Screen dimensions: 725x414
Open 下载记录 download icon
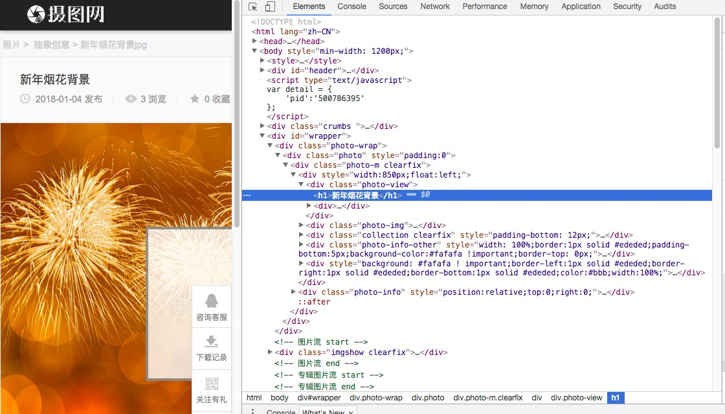pos(212,341)
